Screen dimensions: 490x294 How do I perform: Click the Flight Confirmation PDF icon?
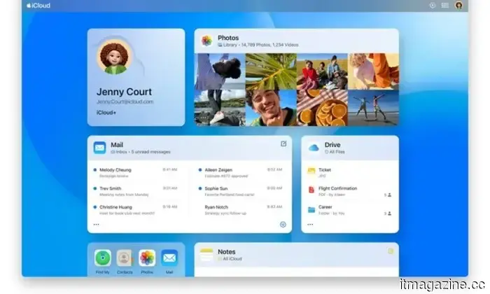(311, 190)
